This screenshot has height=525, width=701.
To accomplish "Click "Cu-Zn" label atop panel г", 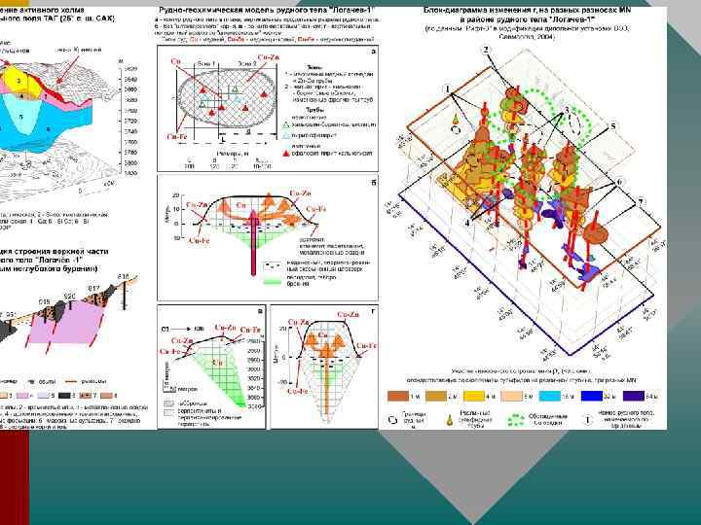I will tap(349, 315).
